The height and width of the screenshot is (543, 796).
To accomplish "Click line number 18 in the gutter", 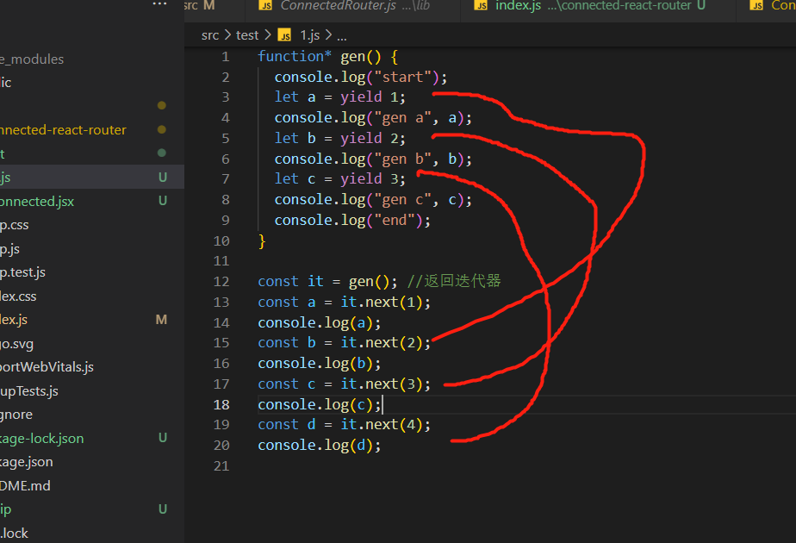I will click(x=221, y=404).
